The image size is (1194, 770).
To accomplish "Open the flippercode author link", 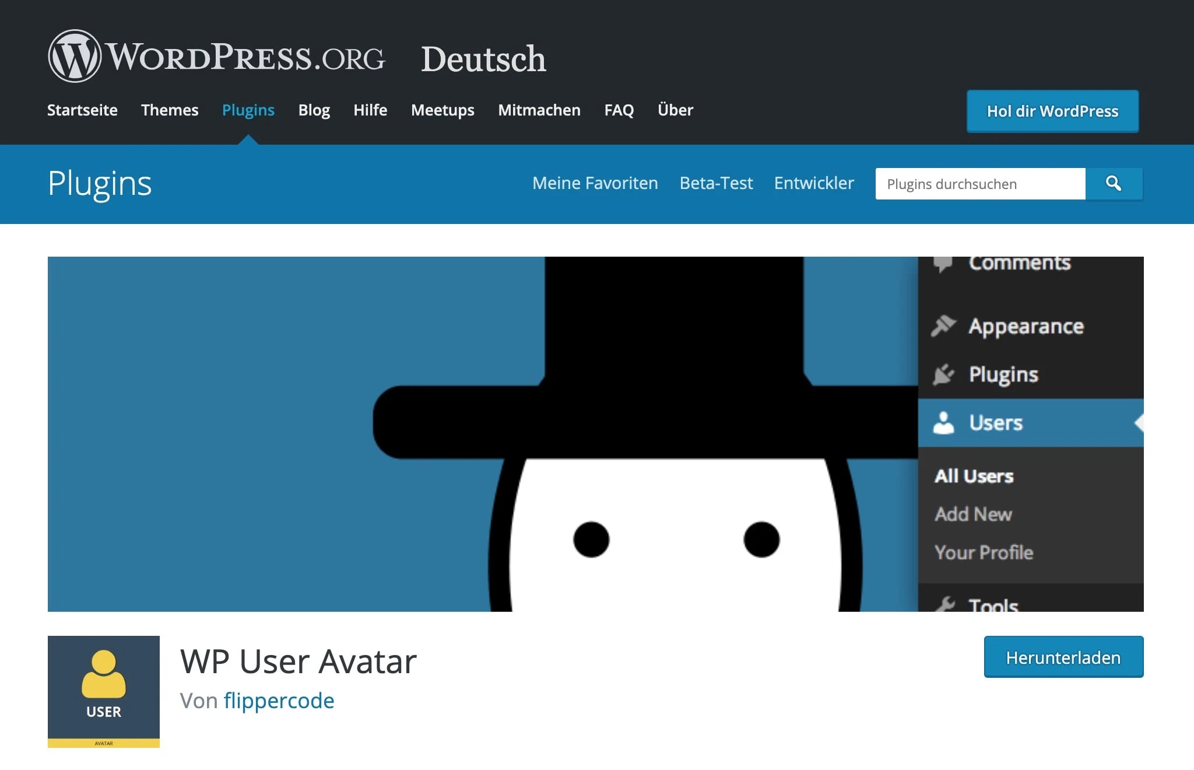I will pyautogui.click(x=279, y=701).
